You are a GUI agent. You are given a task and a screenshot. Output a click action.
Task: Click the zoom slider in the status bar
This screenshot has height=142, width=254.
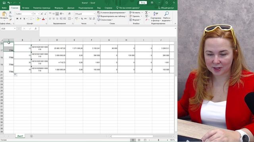(x=158, y=140)
